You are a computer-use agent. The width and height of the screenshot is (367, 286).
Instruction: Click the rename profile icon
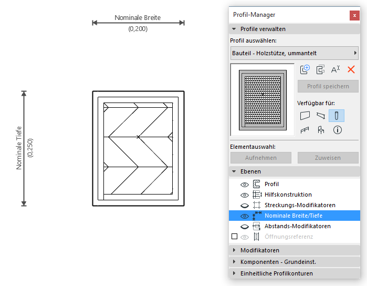335,69
